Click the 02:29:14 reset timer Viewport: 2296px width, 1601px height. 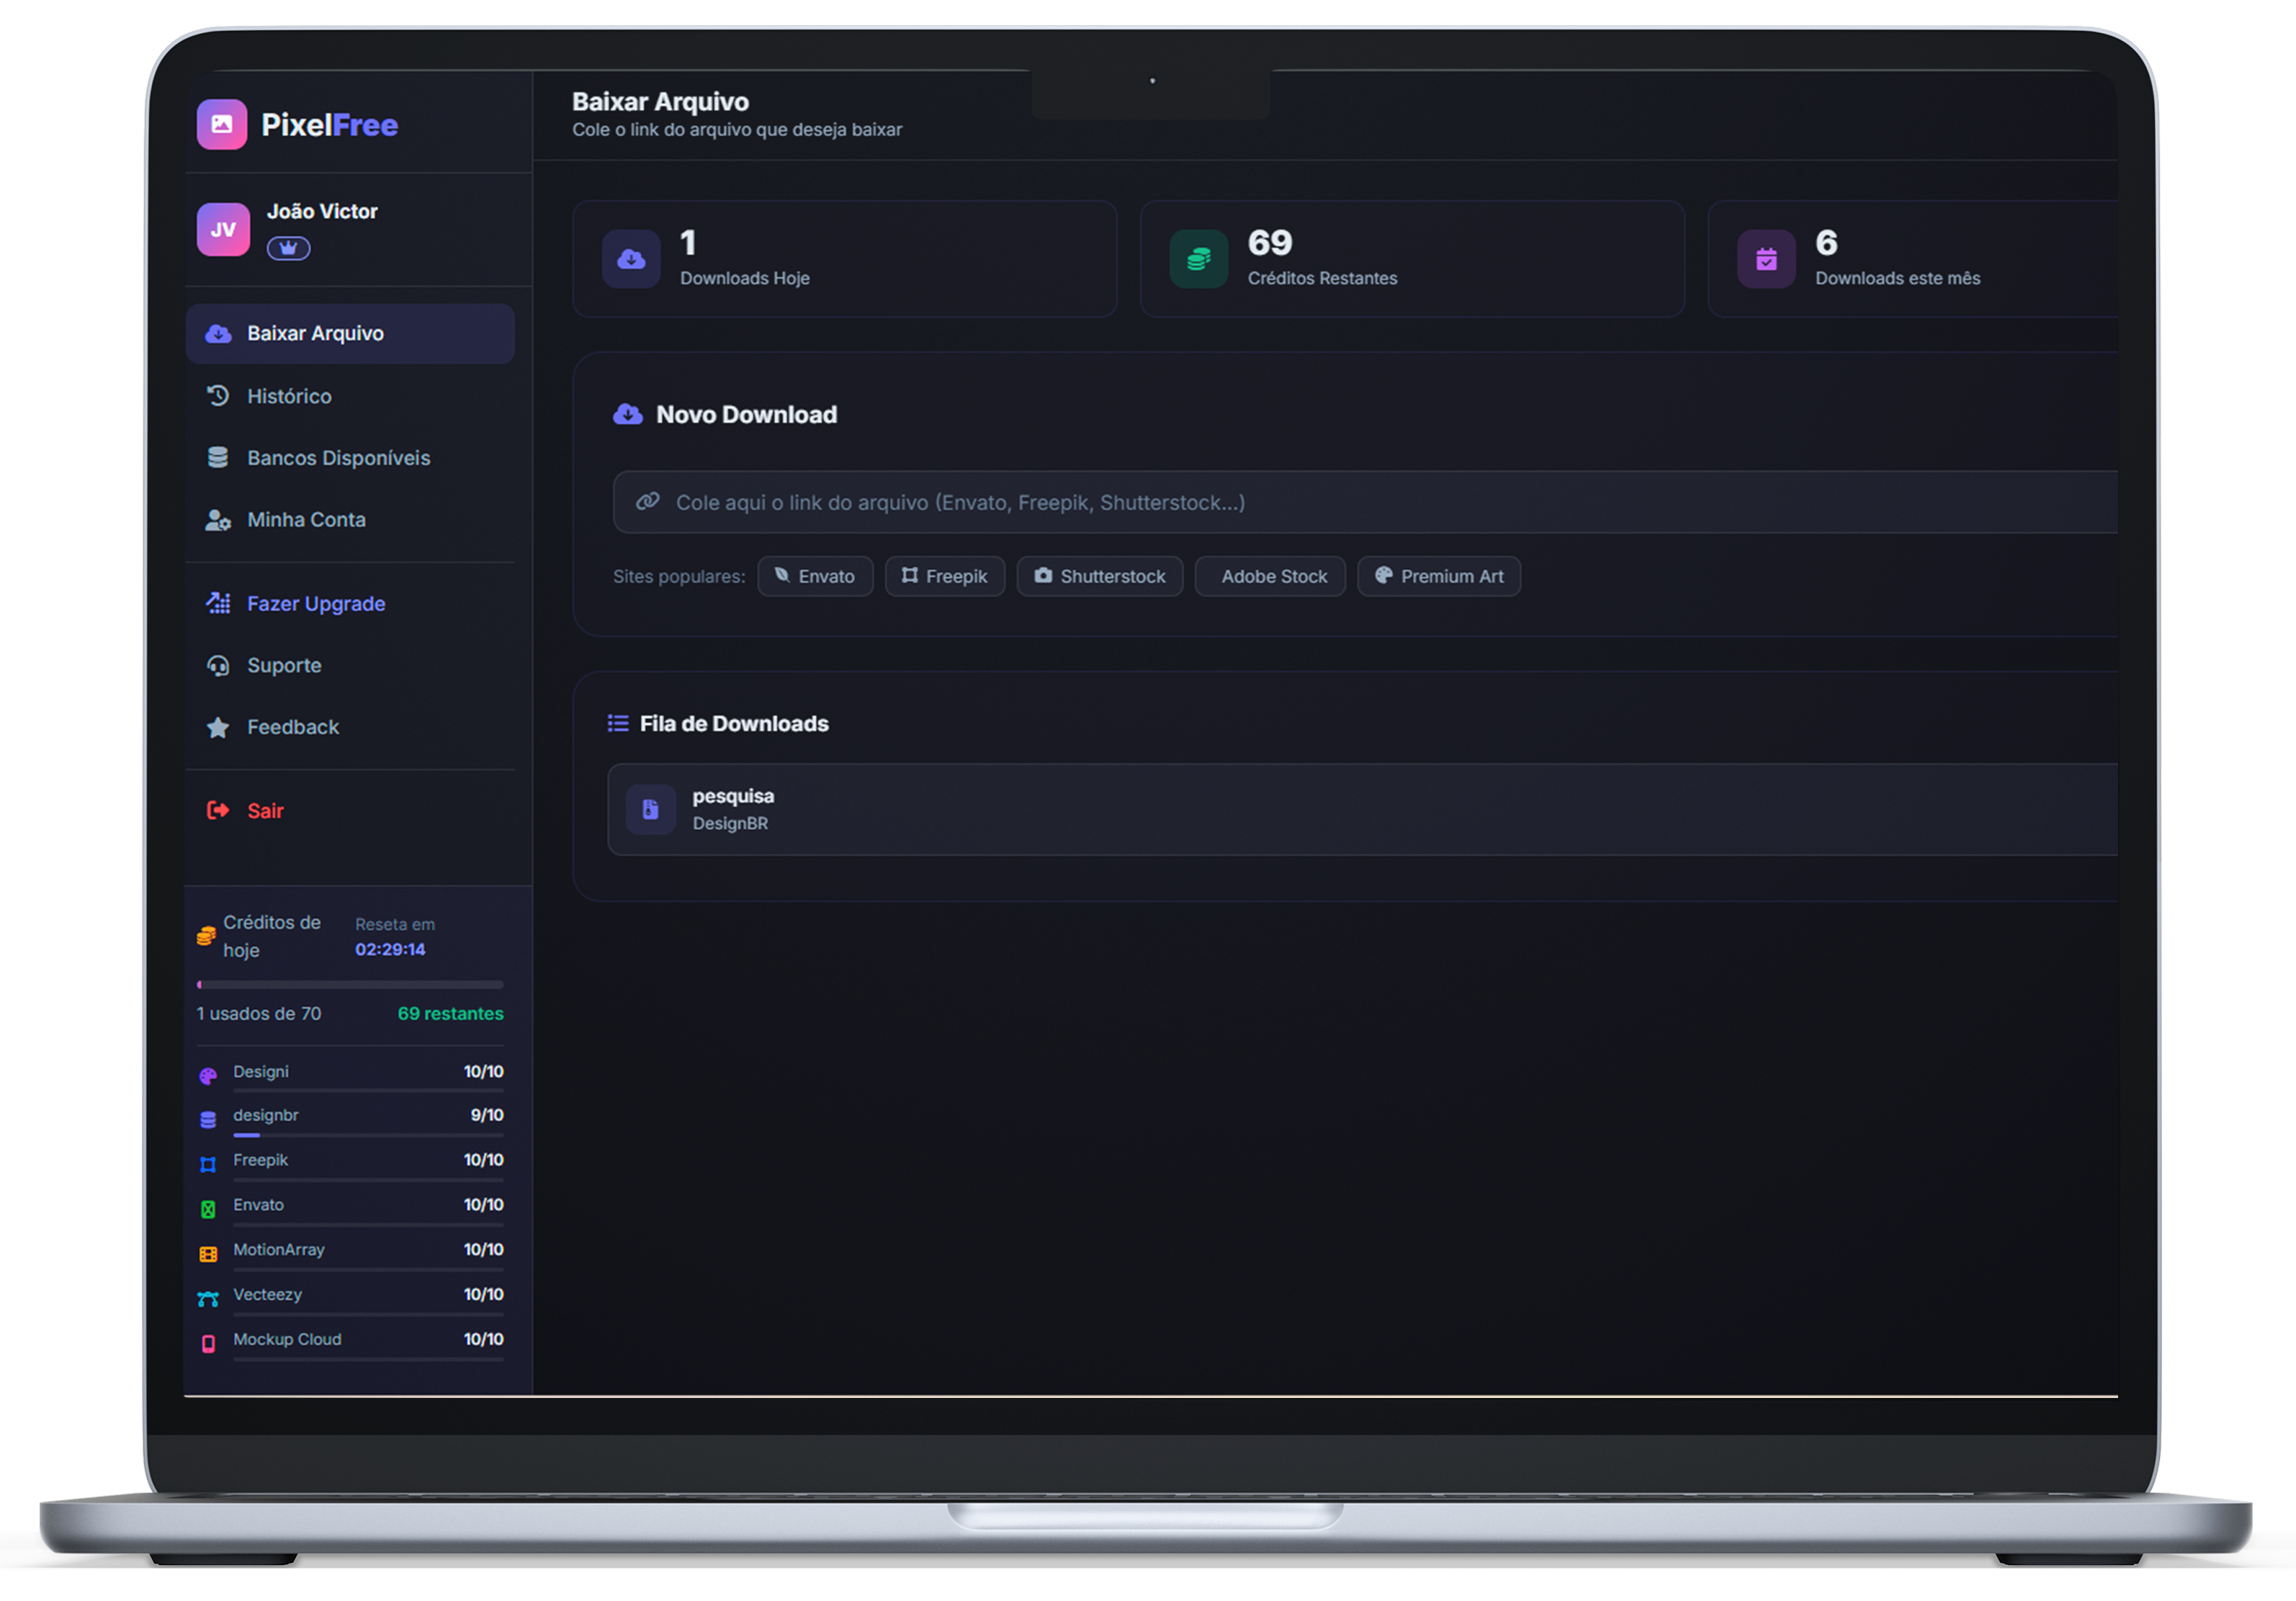click(390, 950)
